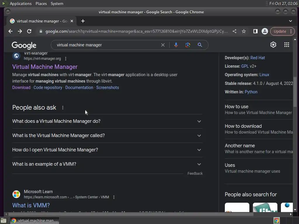The image size is (299, 224).
Task: Click the Update button in Chrome
Action: [x=280, y=31]
